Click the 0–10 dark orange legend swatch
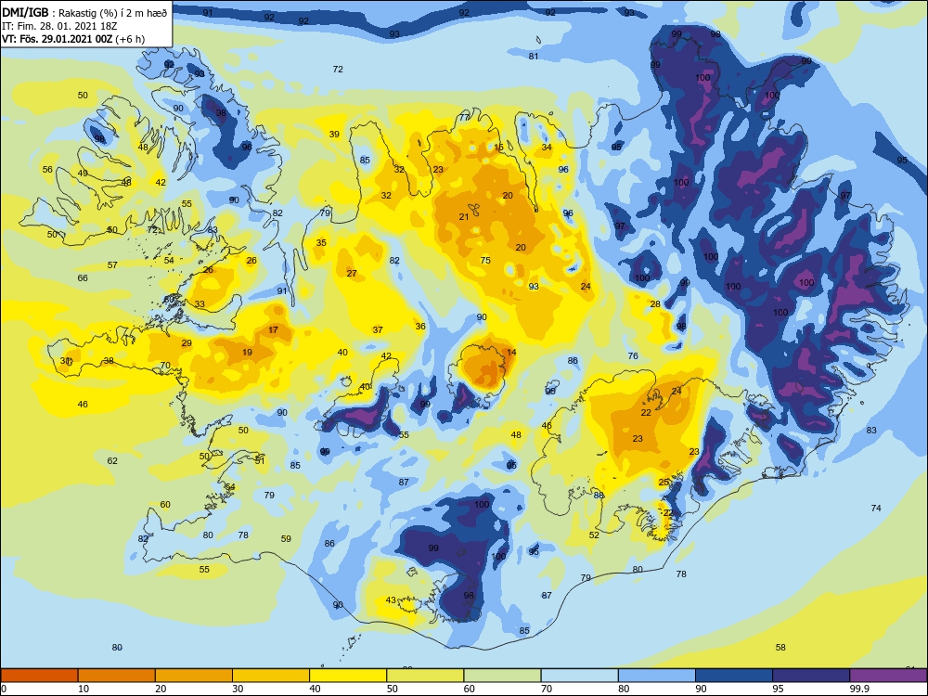The width and height of the screenshot is (928, 696). pos(39,676)
